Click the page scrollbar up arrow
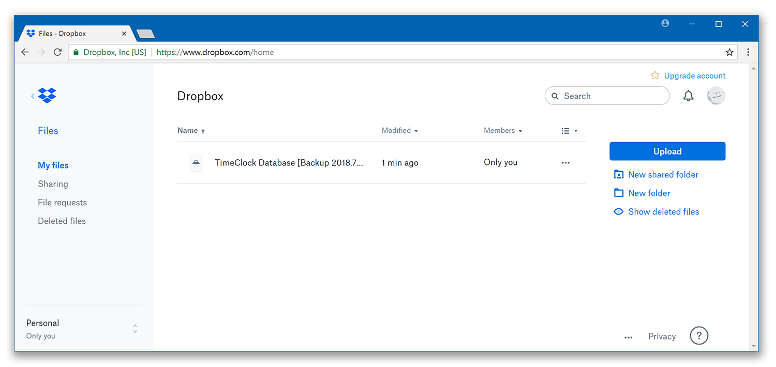The image size is (776, 367). (x=754, y=68)
